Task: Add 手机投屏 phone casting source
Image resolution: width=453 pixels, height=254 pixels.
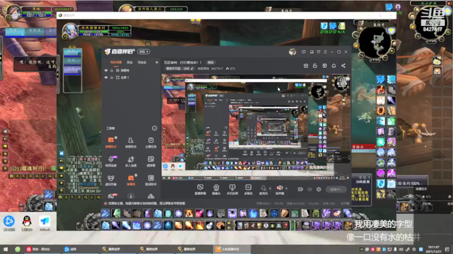Action: coord(232,190)
